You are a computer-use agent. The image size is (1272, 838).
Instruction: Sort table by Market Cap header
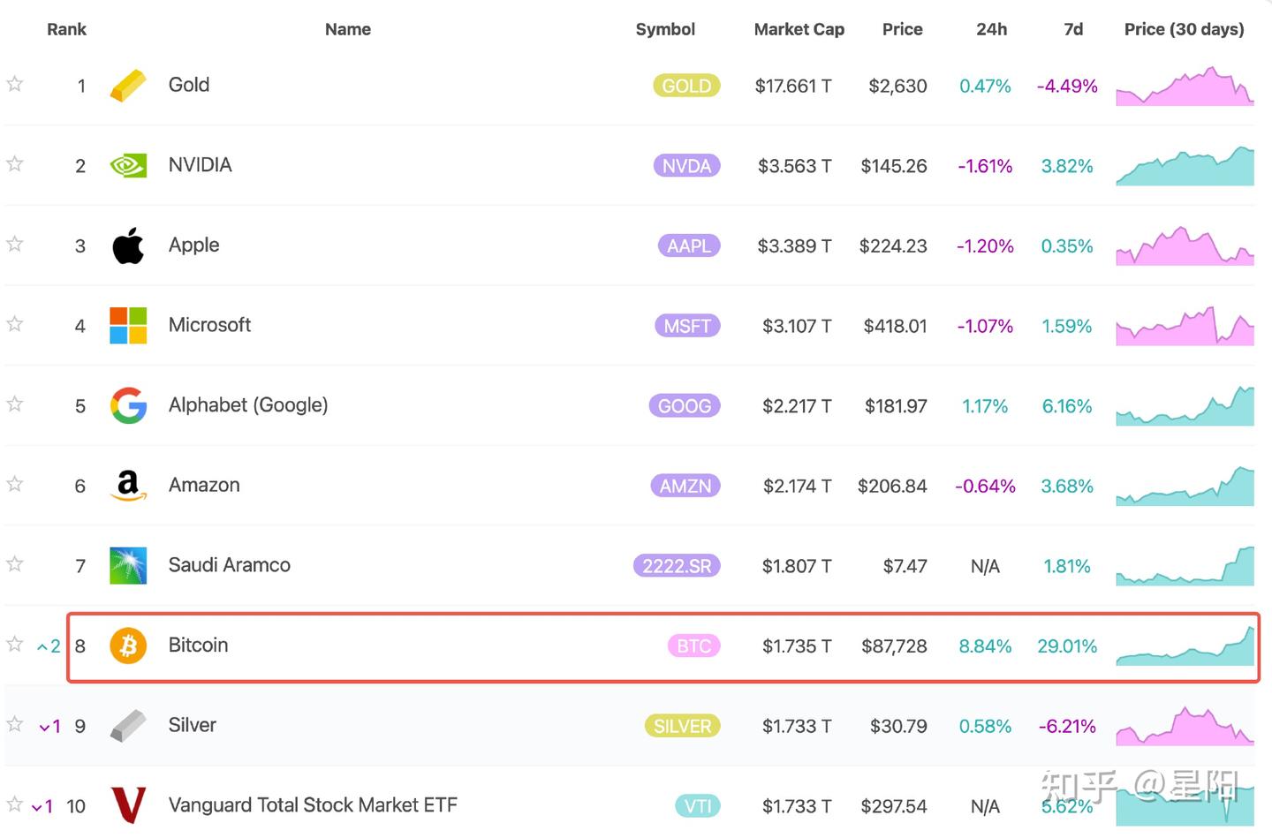799,29
